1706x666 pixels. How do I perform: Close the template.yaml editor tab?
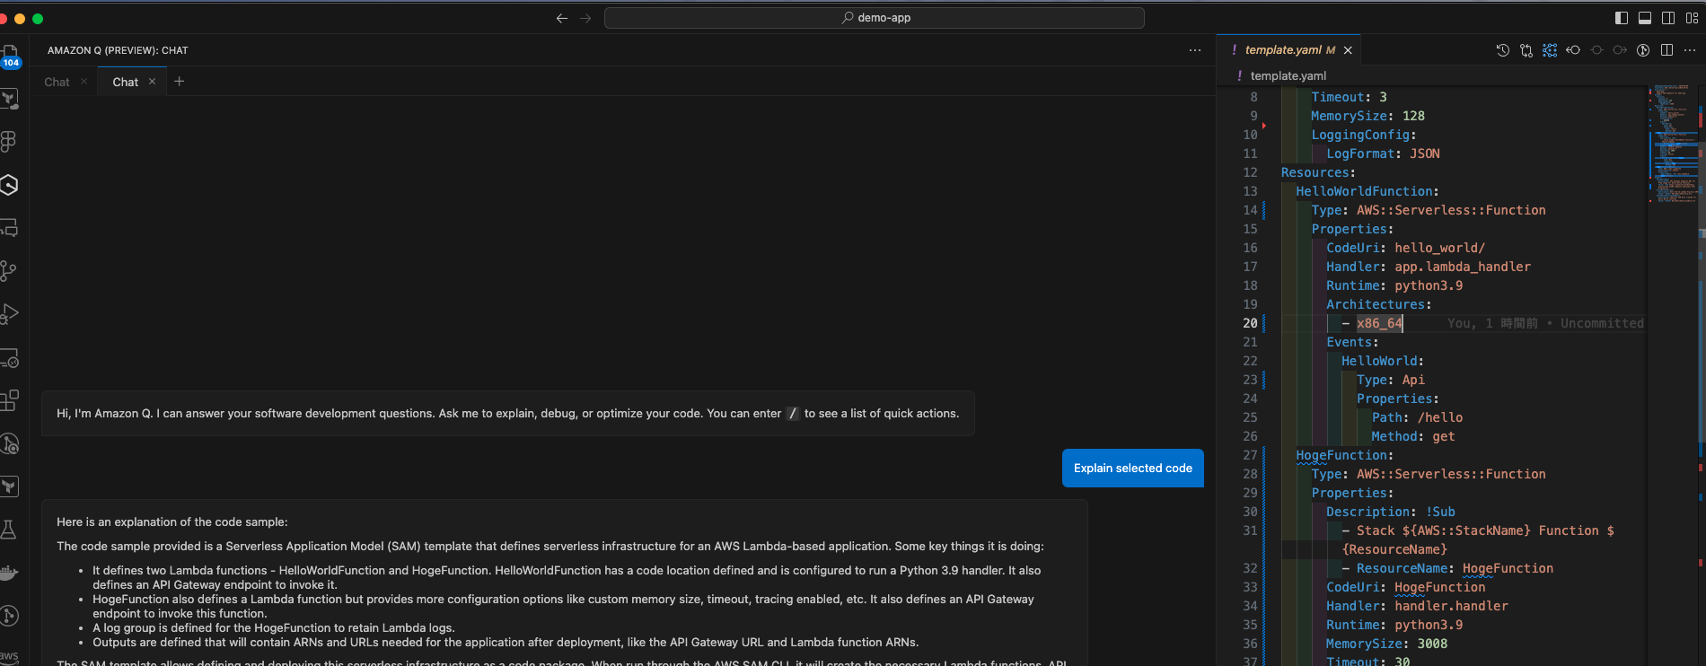tap(1348, 50)
